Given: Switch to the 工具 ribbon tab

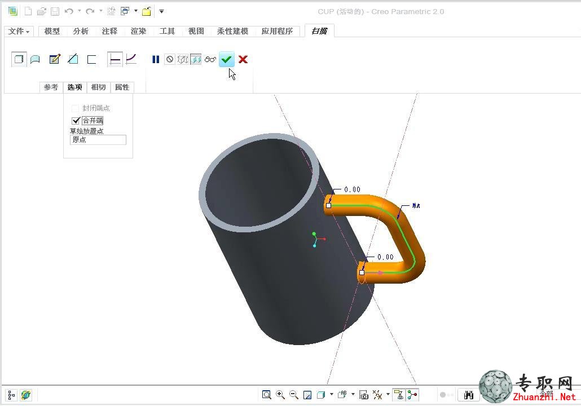Looking at the screenshot, I should (x=167, y=31).
